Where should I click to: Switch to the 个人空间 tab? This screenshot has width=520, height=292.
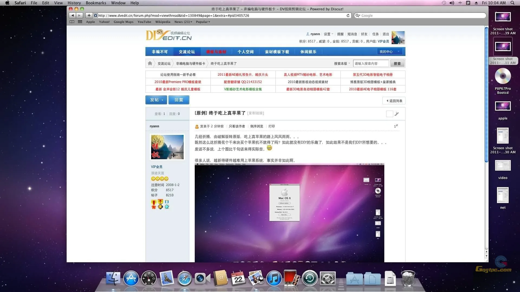(x=245, y=51)
